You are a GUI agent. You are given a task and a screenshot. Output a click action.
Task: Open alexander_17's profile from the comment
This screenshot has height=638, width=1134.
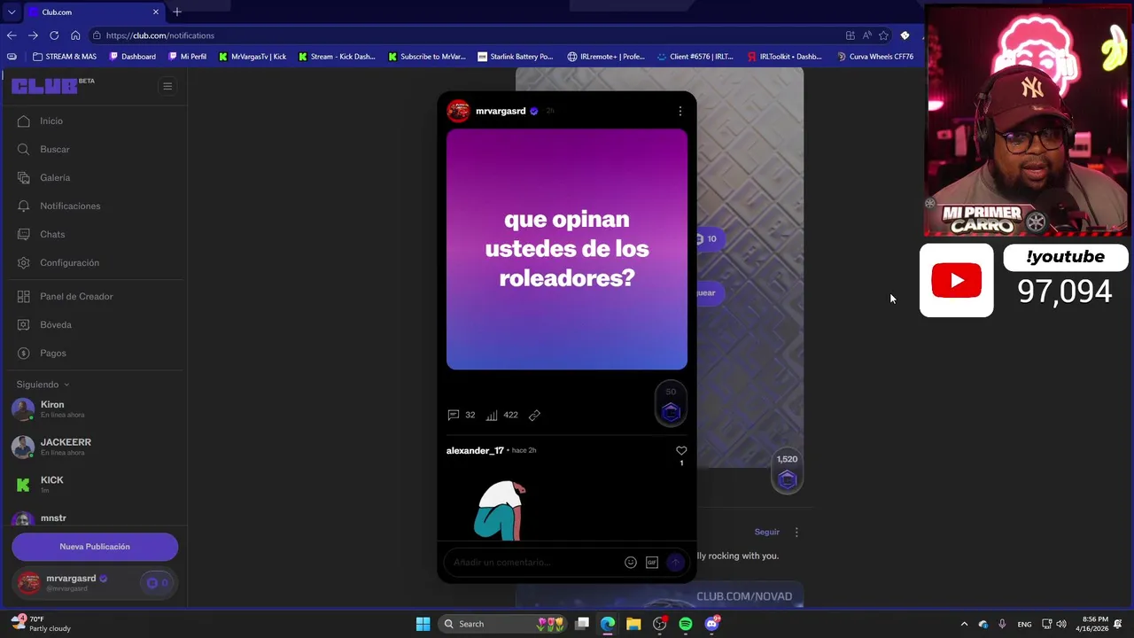[x=475, y=450]
